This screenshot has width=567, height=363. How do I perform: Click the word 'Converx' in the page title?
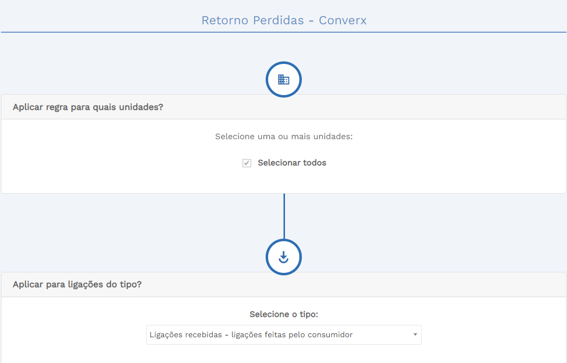342,20
